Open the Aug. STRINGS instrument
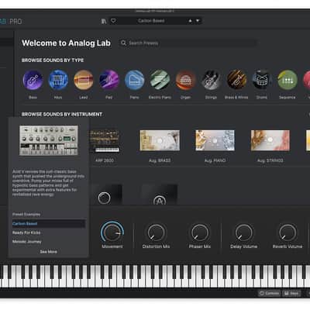Image resolution: width=310 pixels, height=310 pixels. pos(270,140)
